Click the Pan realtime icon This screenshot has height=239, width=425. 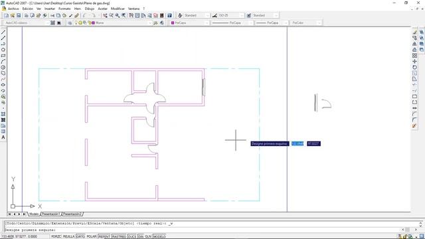coord(105,15)
